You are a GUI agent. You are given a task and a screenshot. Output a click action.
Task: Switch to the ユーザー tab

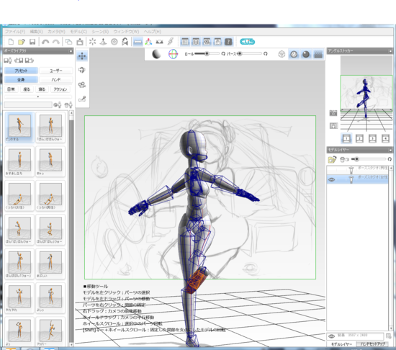click(x=56, y=71)
